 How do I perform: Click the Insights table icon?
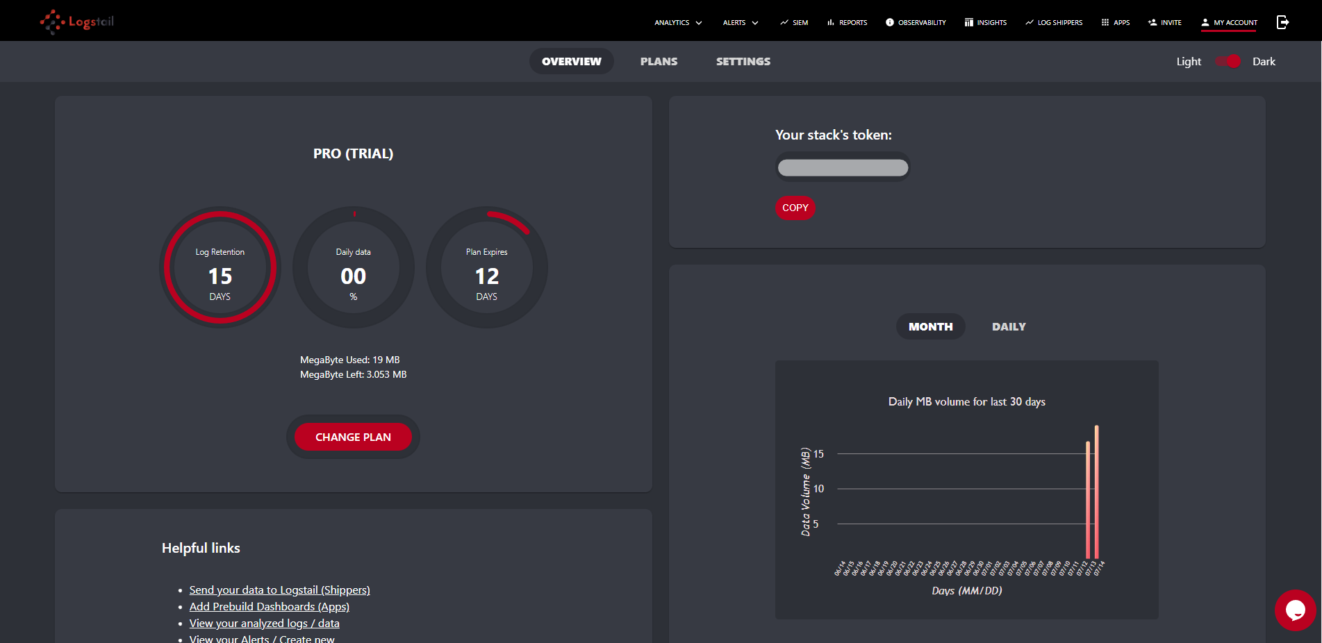968,22
